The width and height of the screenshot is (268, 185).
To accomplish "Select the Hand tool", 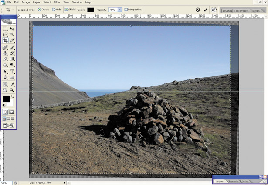I will [x=5, y=90].
